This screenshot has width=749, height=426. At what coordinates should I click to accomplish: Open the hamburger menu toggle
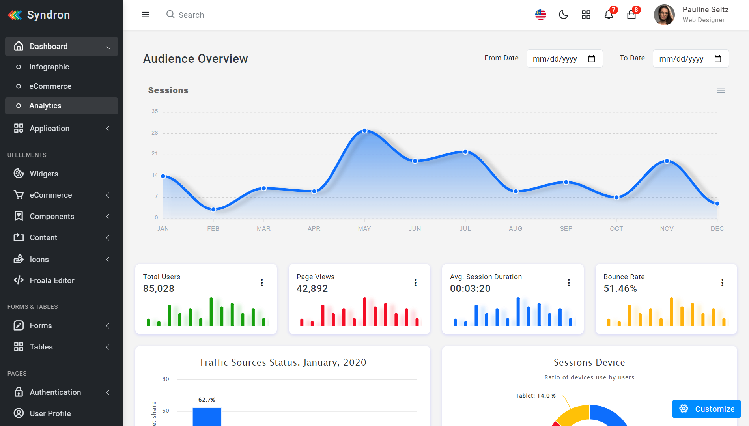coord(146,15)
